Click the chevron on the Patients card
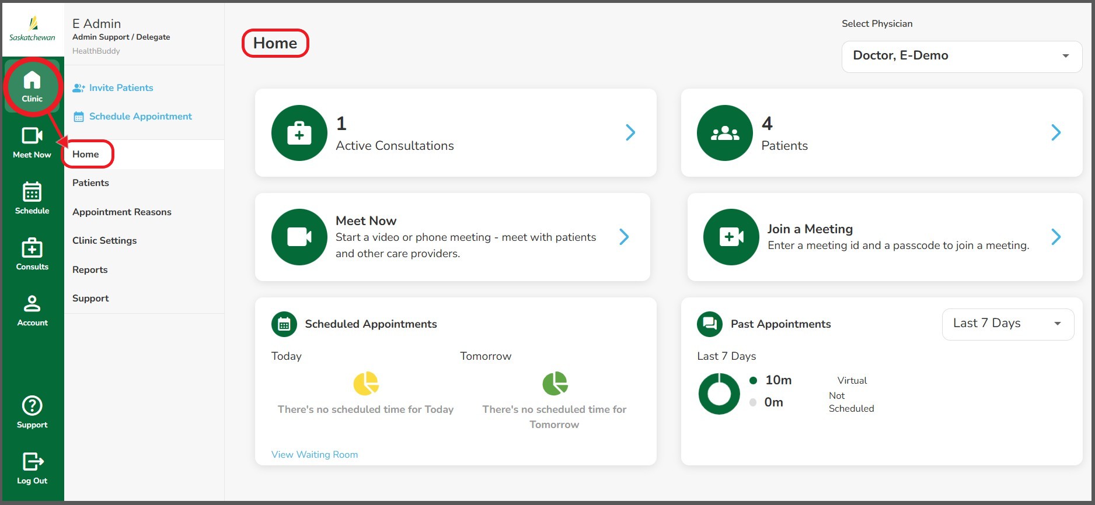 point(1055,132)
